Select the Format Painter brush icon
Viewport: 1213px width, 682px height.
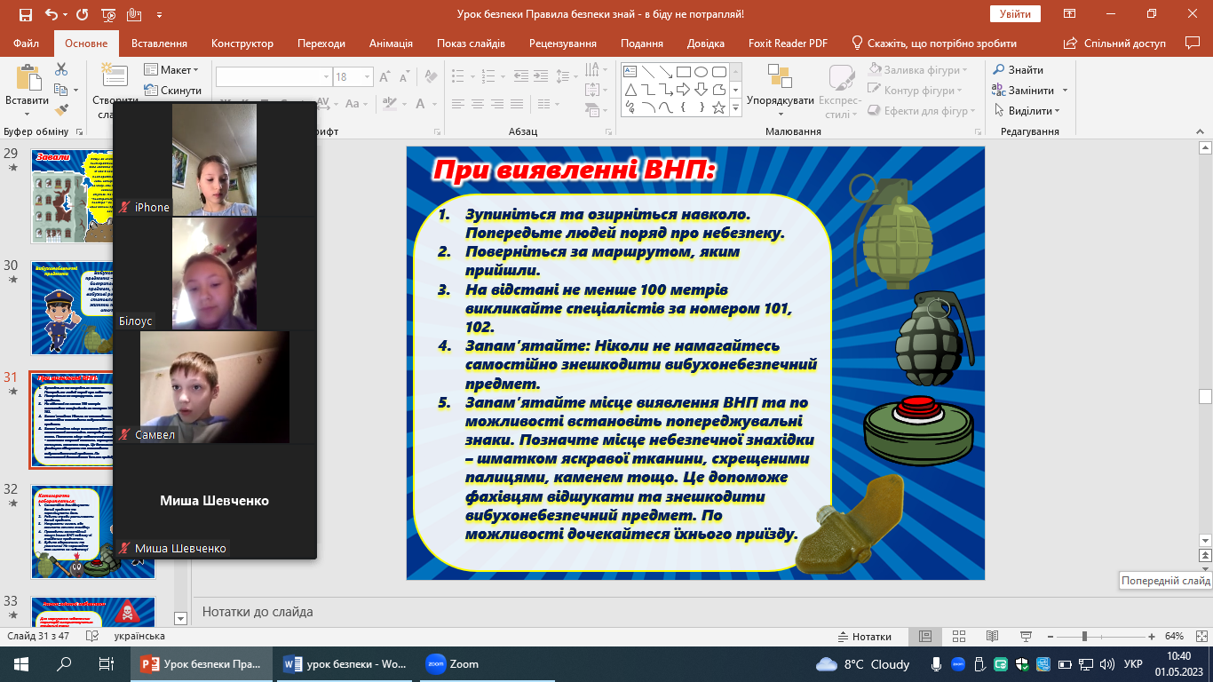tap(61, 110)
